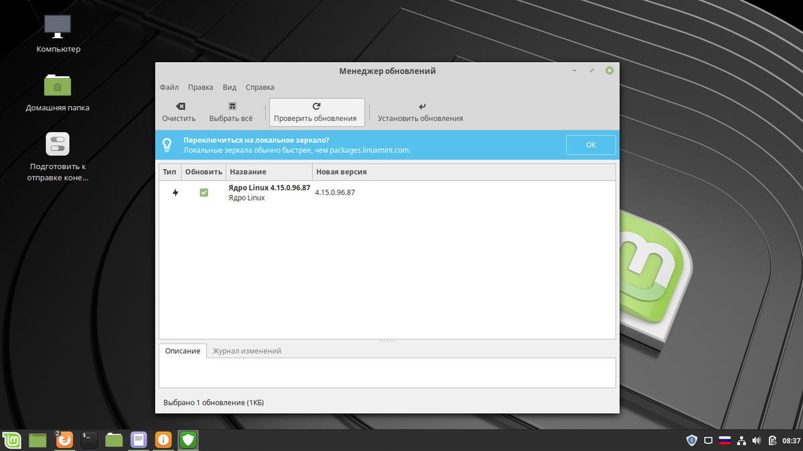Run Проверить обновления from the toolbar
803x451 pixels.
point(316,112)
